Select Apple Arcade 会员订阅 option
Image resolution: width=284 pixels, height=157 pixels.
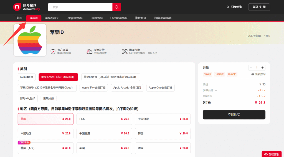tap(127, 88)
